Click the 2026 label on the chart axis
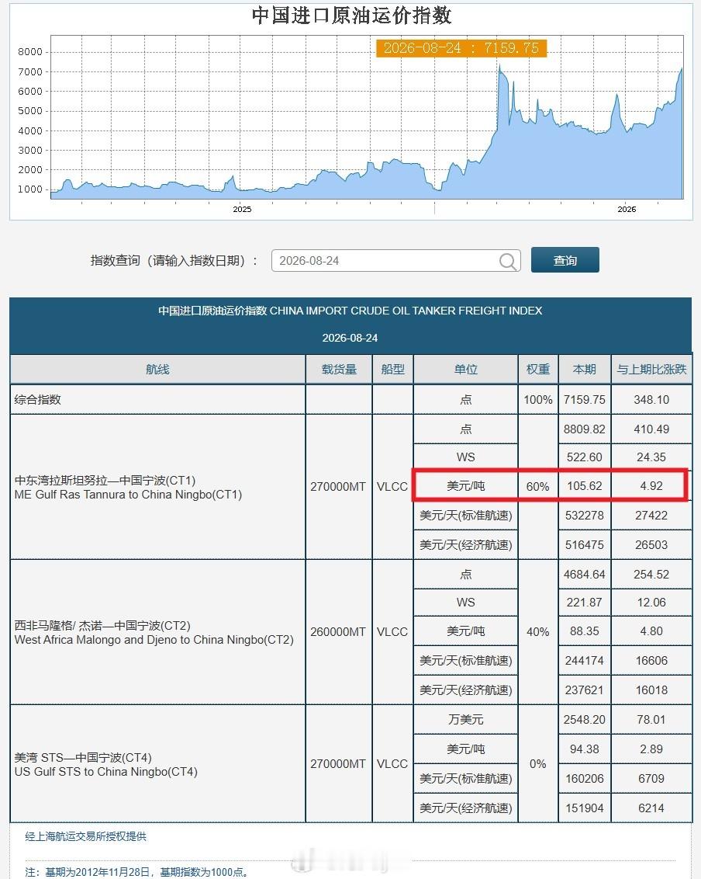Screen dimensions: 701x879 tap(627, 209)
